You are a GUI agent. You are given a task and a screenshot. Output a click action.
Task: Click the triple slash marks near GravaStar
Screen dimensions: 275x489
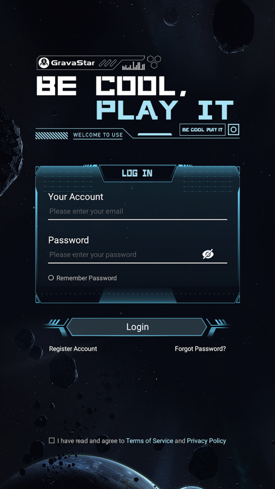[x=108, y=63]
